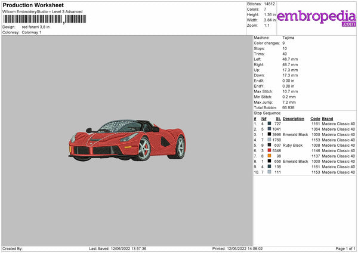
Task: Select the red Ferrari embroidery design preview
Action: (128, 141)
